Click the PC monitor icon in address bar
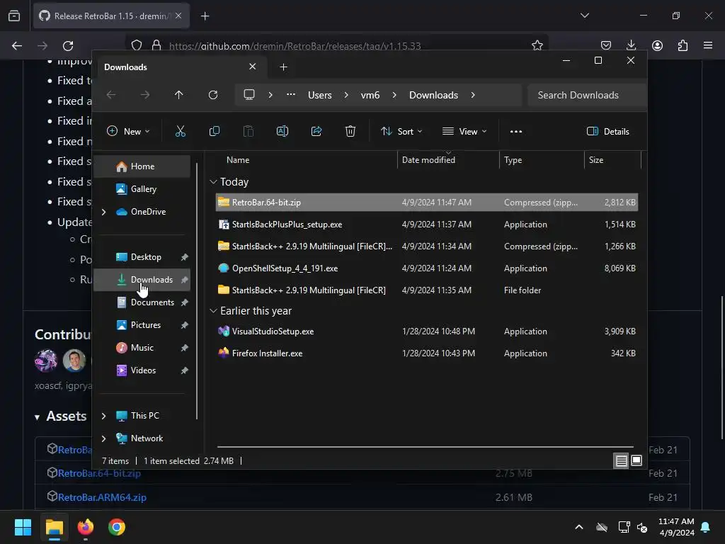725x544 pixels. pyautogui.click(x=249, y=95)
